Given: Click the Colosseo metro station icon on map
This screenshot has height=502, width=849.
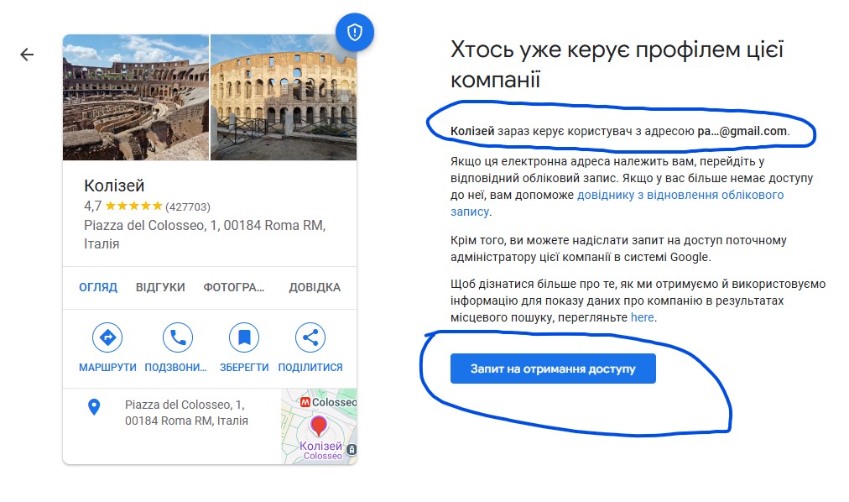Looking at the screenshot, I should pos(305,402).
